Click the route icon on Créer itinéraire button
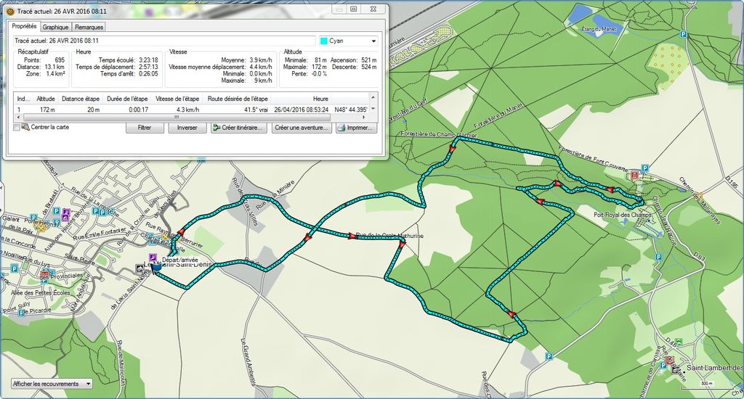This screenshot has height=399, width=744. click(217, 128)
